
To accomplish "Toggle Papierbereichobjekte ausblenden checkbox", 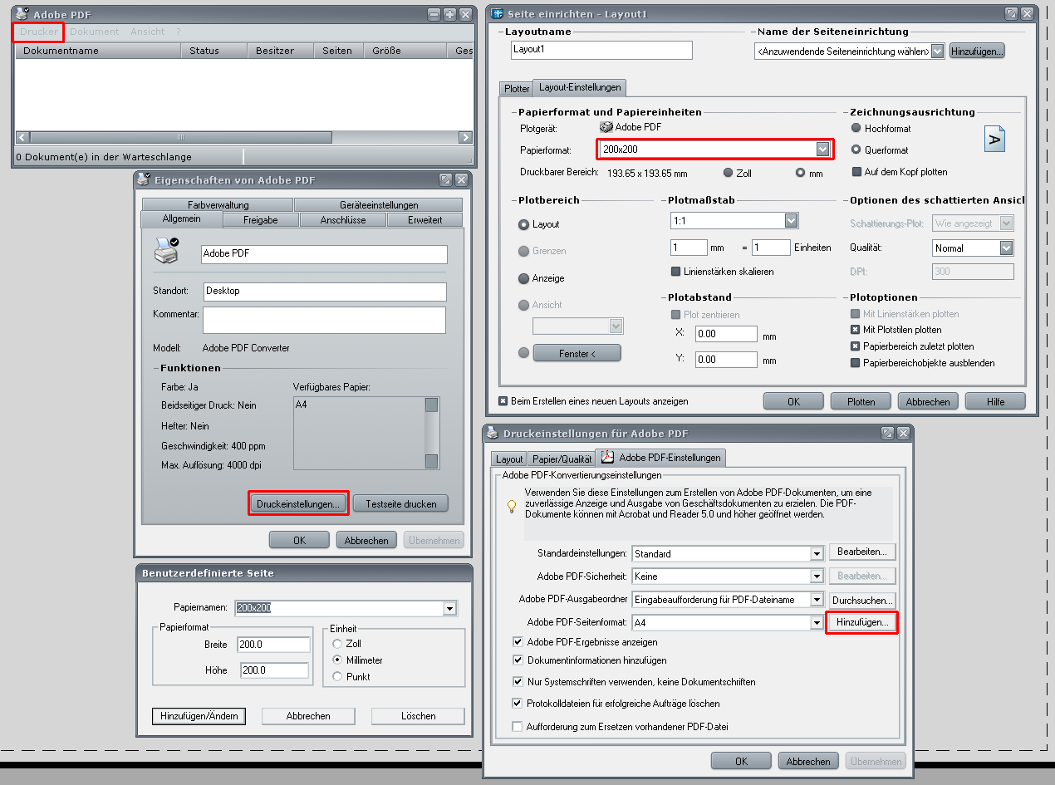I will [x=856, y=363].
